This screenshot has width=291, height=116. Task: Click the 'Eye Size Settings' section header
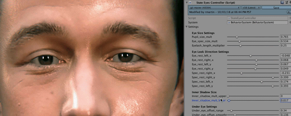click(x=203, y=33)
